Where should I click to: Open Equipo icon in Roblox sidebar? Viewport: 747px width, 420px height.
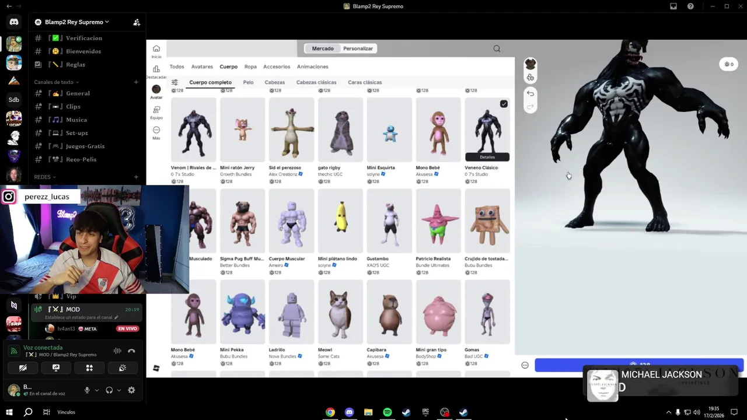pyautogui.click(x=156, y=113)
